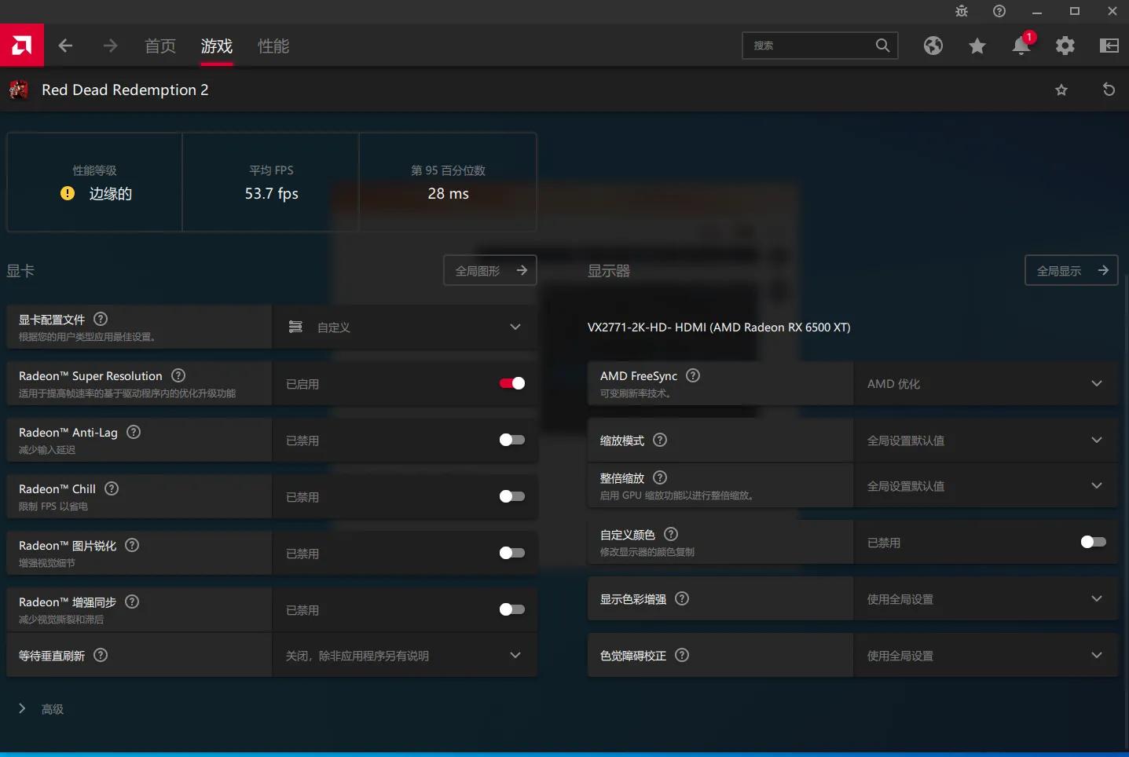Click help icon next to Radeon Chill
This screenshot has height=757, width=1129.
[112, 488]
